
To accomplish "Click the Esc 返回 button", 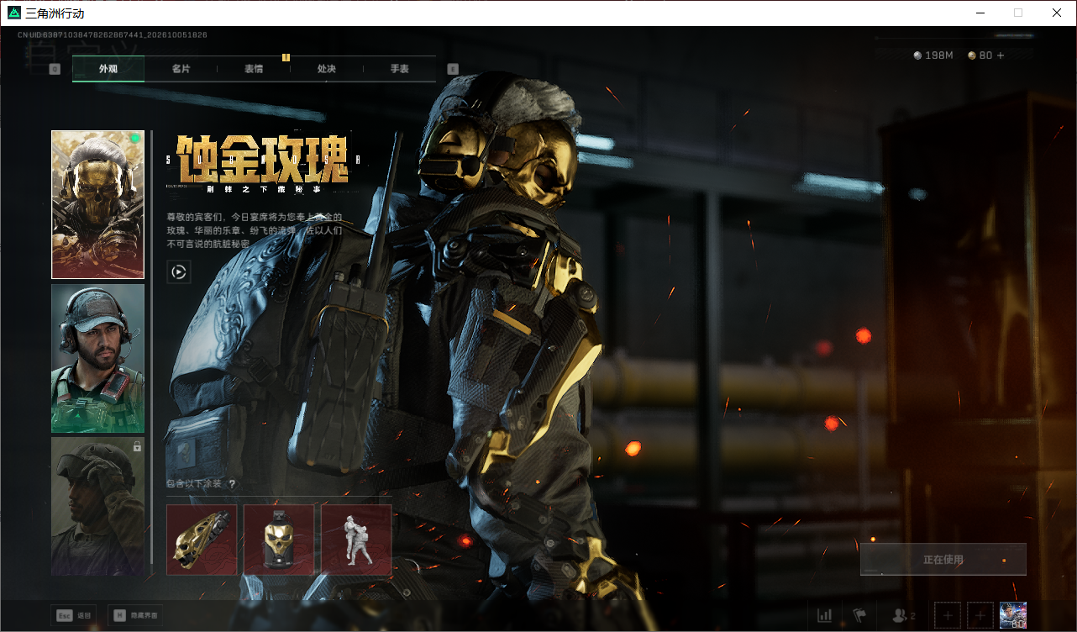I will coord(73,616).
